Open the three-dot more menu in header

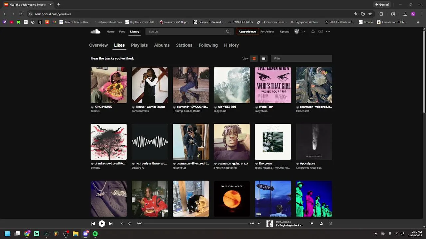pos(328,32)
